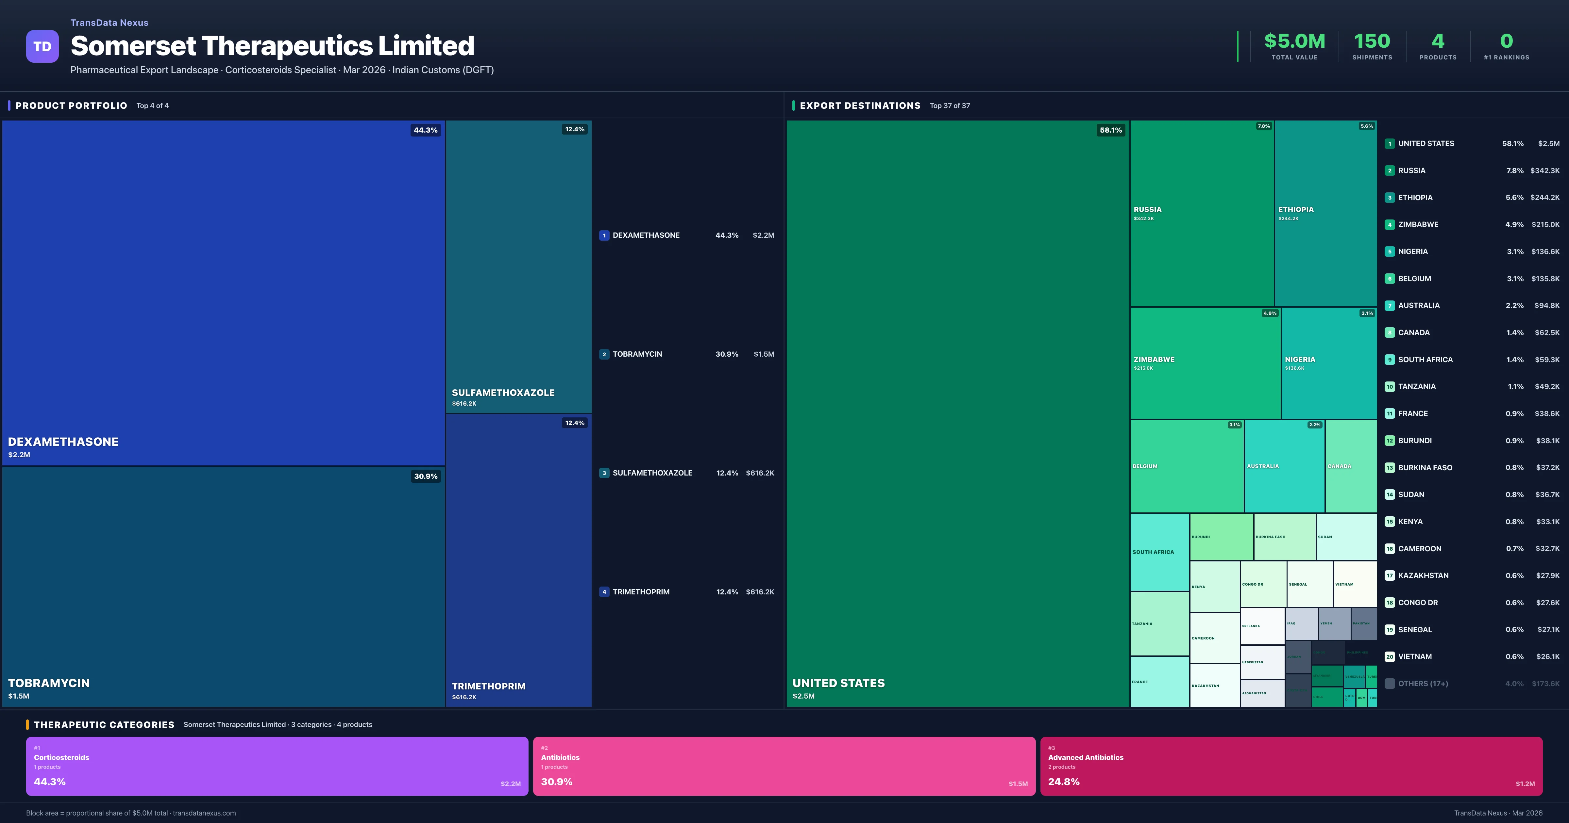Image resolution: width=1569 pixels, height=823 pixels.
Task: Click the OTHERS (17+) gray badge
Action: click(1390, 683)
